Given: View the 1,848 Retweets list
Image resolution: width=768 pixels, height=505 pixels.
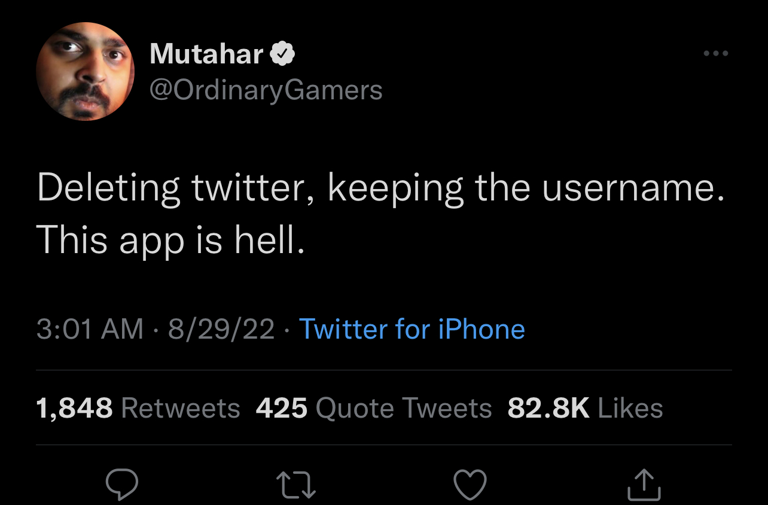Looking at the screenshot, I should point(138,409).
